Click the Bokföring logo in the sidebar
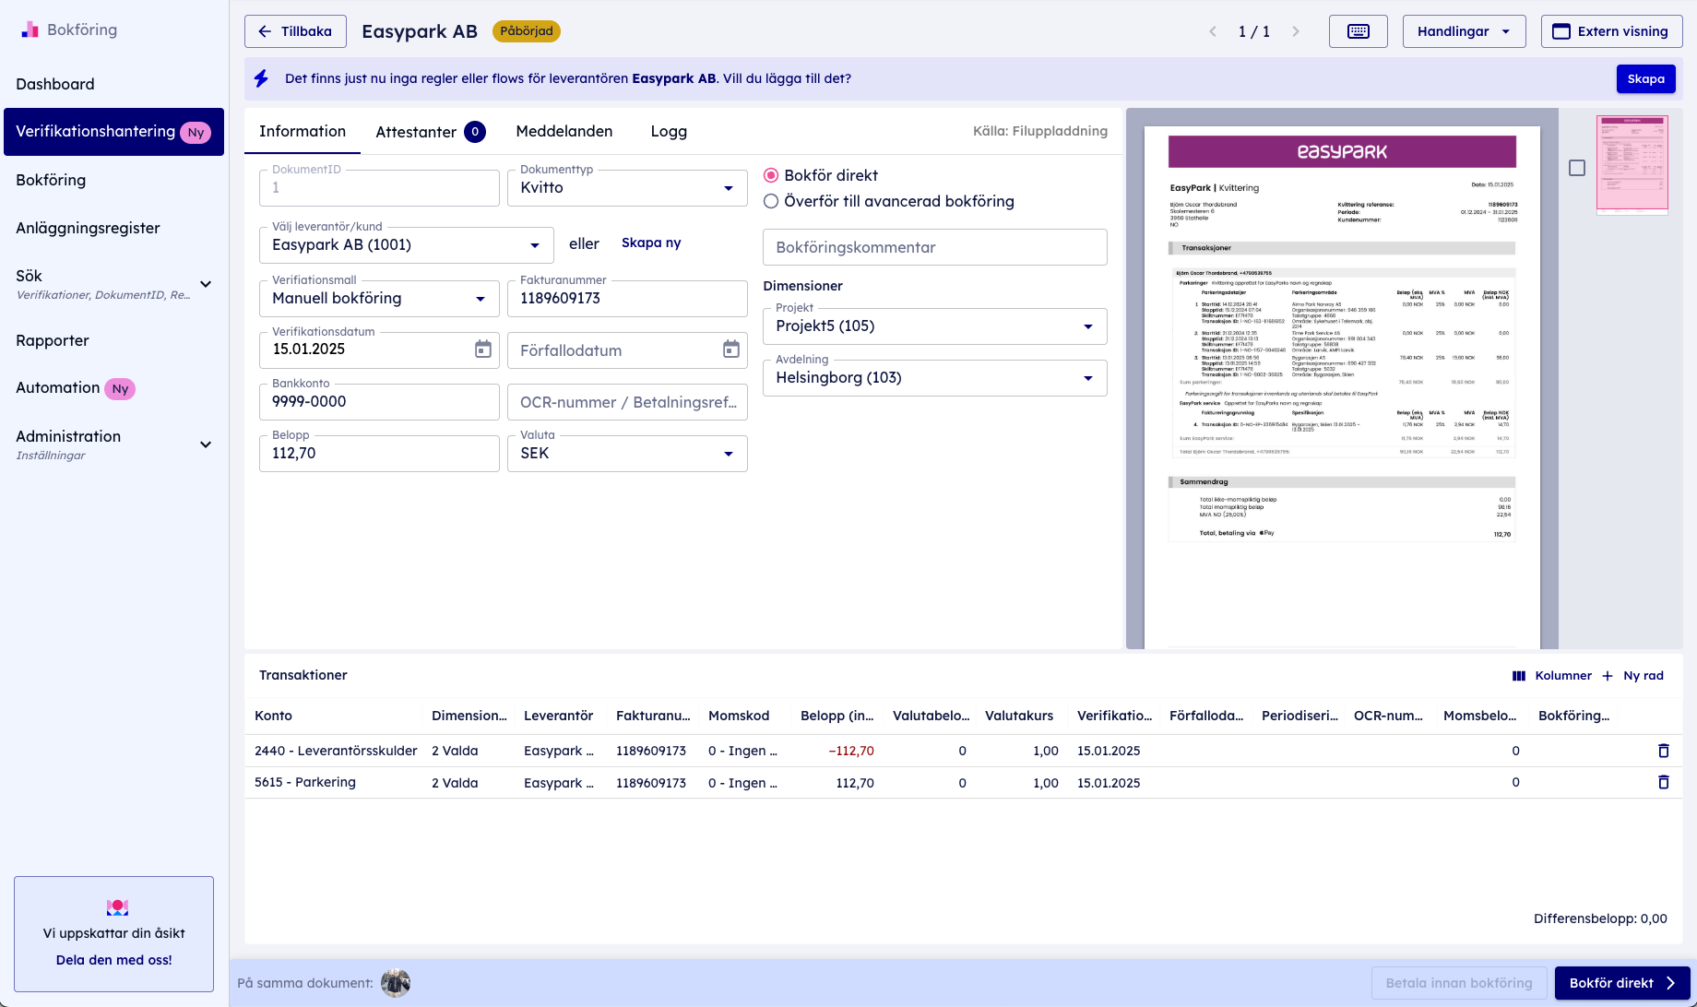The width and height of the screenshot is (1697, 1007). (x=30, y=30)
